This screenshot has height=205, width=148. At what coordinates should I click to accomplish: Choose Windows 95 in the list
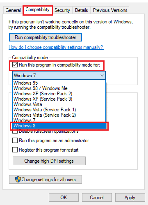59,83
